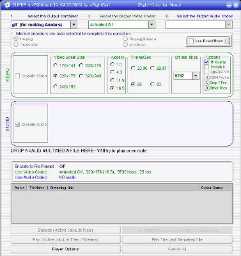The image size is (241, 256).
Task: Open the Crop / Pad option icon
Action: tap(206, 83)
